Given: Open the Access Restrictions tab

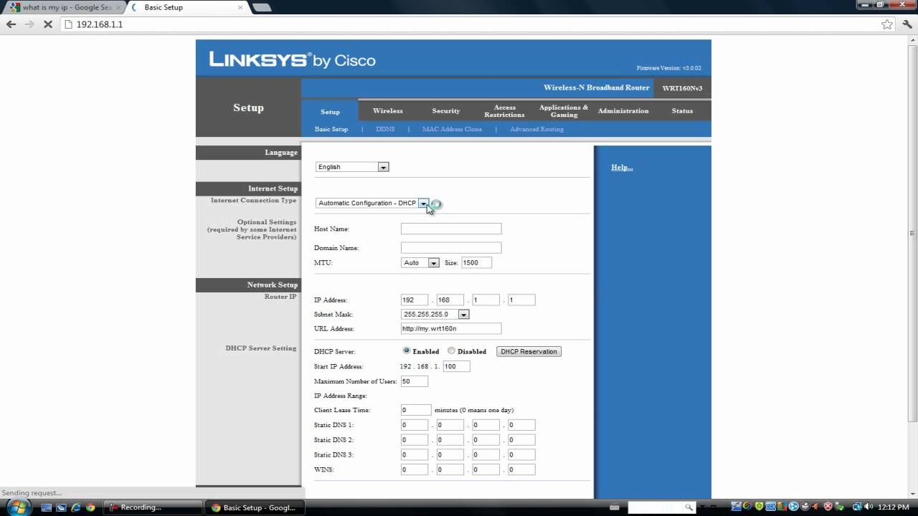Looking at the screenshot, I should (504, 111).
